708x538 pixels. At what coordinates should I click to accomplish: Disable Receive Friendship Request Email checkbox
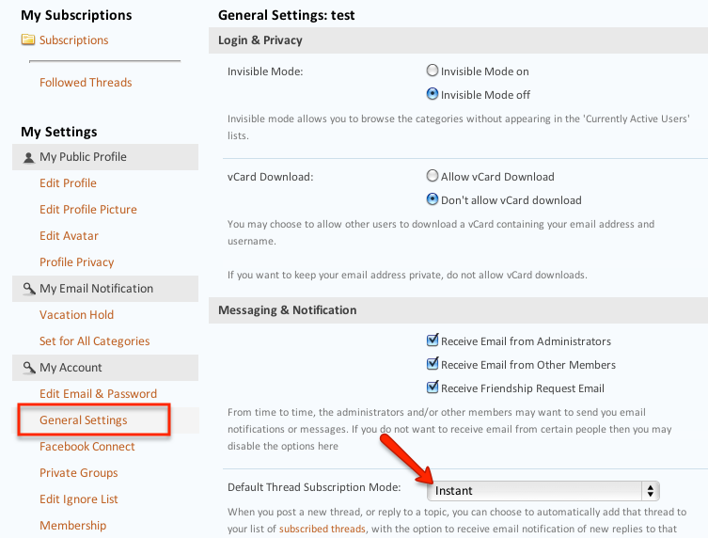click(433, 388)
